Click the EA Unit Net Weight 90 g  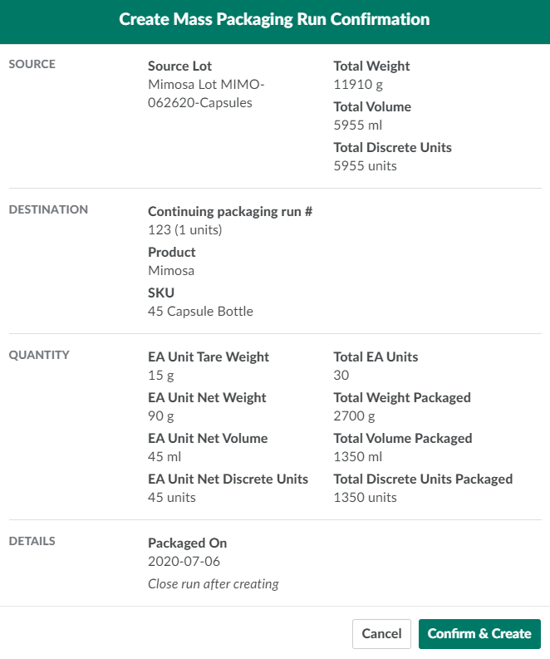coord(160,416)
